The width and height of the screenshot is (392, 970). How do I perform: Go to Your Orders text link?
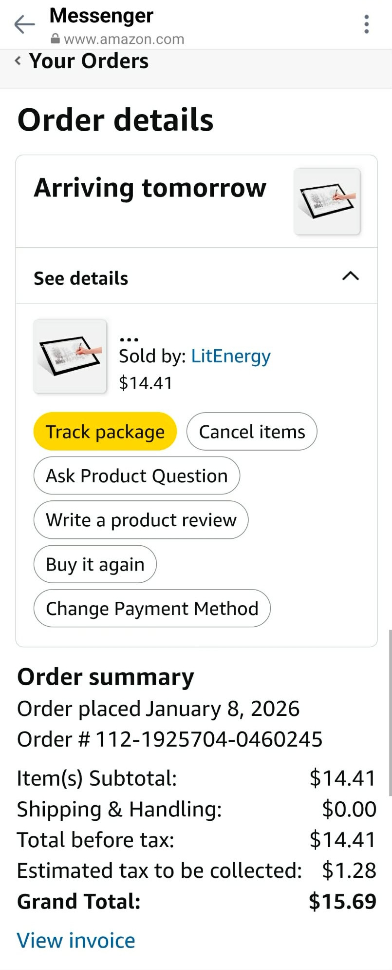pos(89,61)
